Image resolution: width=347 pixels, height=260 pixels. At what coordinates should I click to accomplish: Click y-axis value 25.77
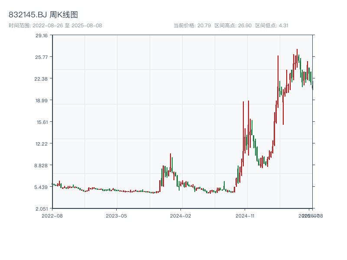point(42,57)
